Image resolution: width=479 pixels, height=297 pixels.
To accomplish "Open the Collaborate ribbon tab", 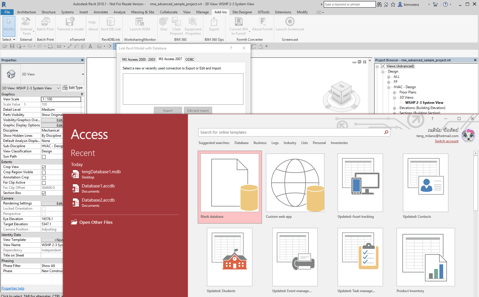I will coord(169,12).
